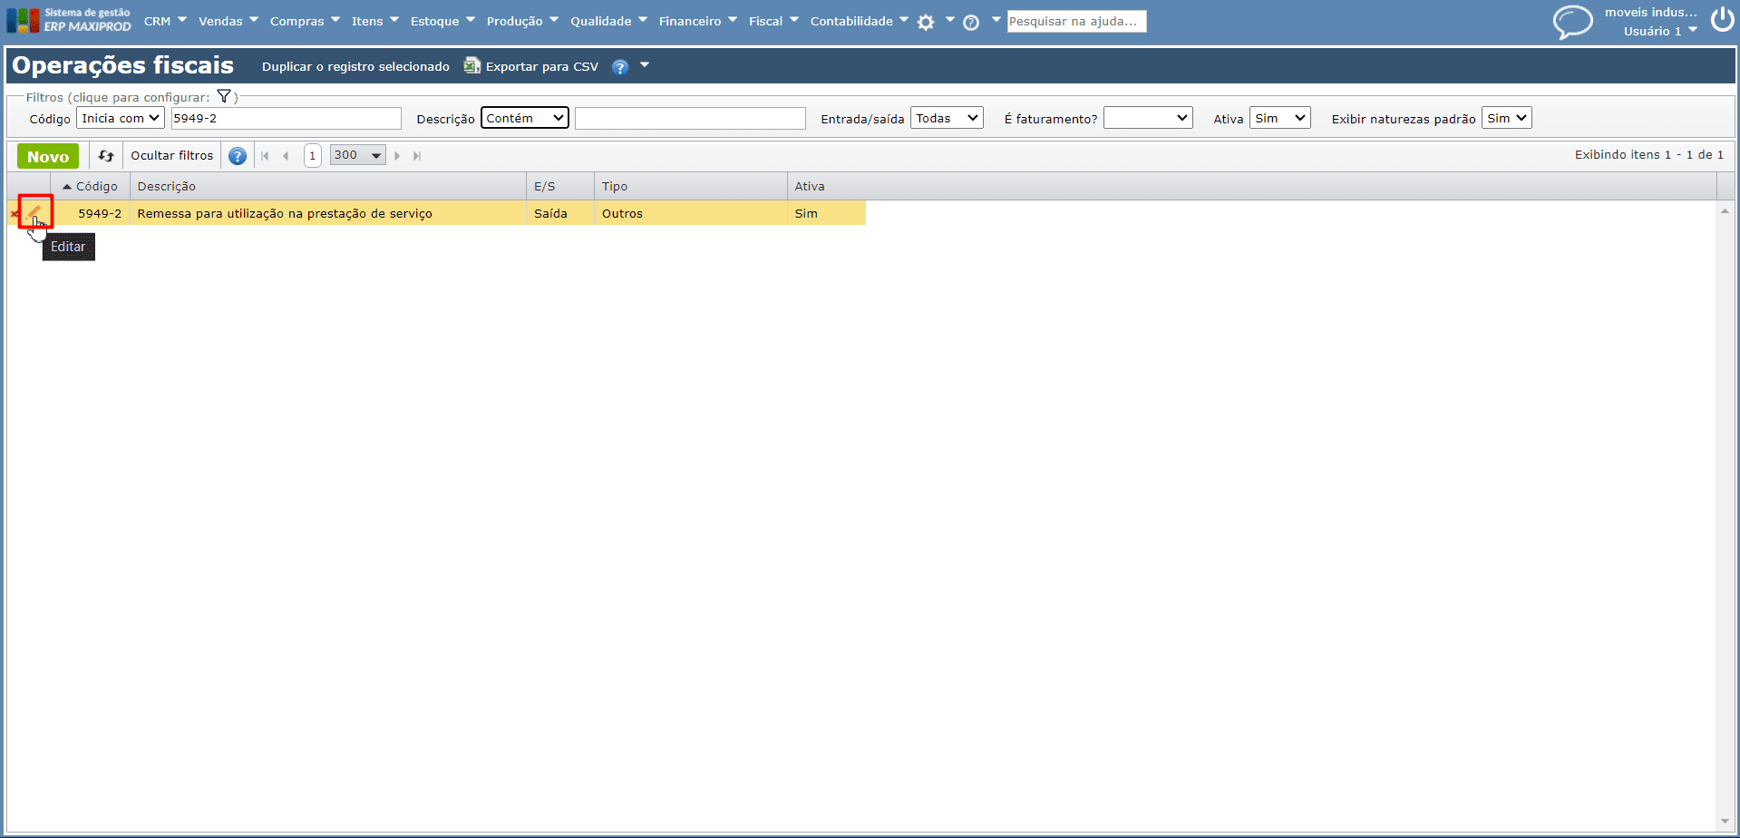Open the help circle icon in top bar
This screenshot has height=838, width=1740.
[x=971, y=22]
